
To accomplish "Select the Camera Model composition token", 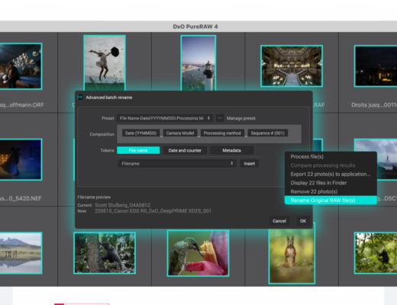I will (180, 133).
